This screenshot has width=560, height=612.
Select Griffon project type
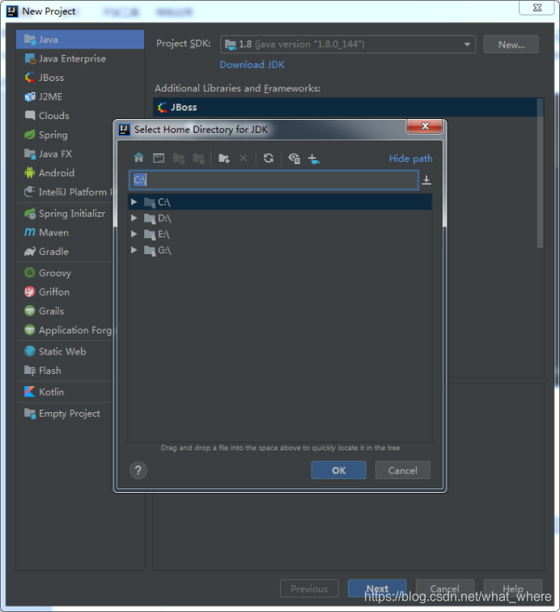[65, 292]
